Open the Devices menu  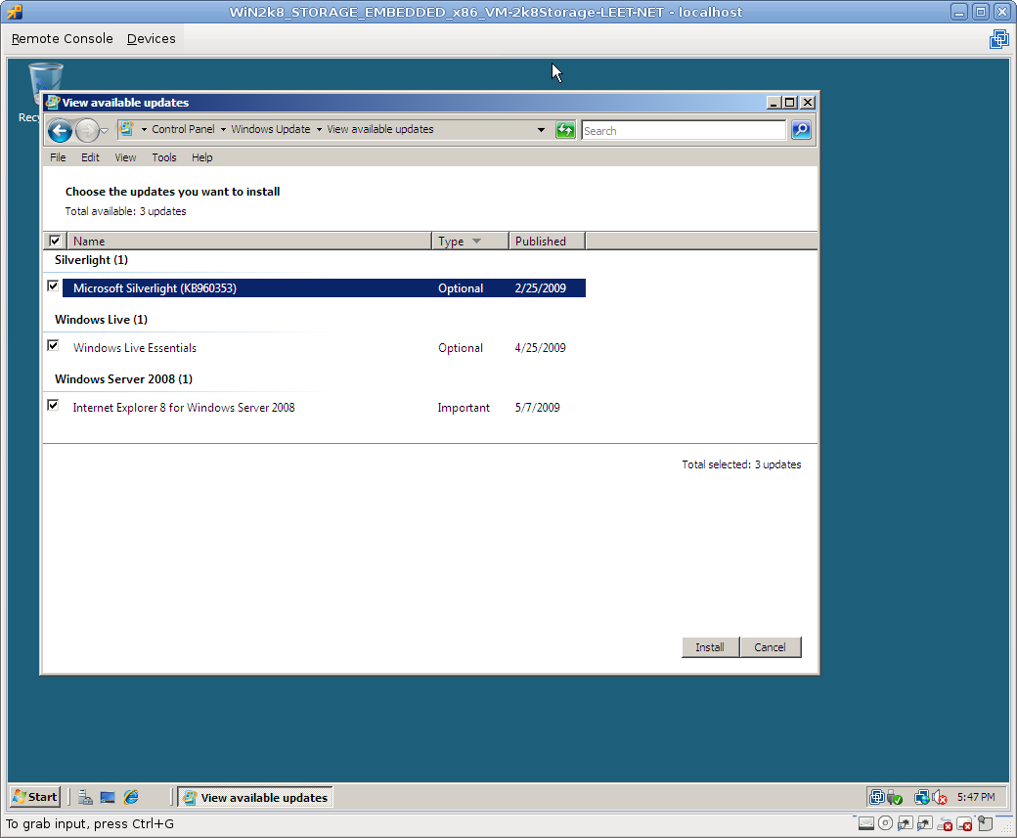(152, 39)
